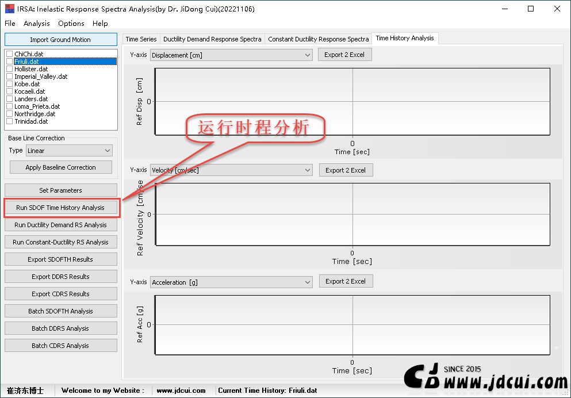Screen dimensions: 571x398
Task: Start Batch DDRS Analysis
Action: (x=61, y=328)
